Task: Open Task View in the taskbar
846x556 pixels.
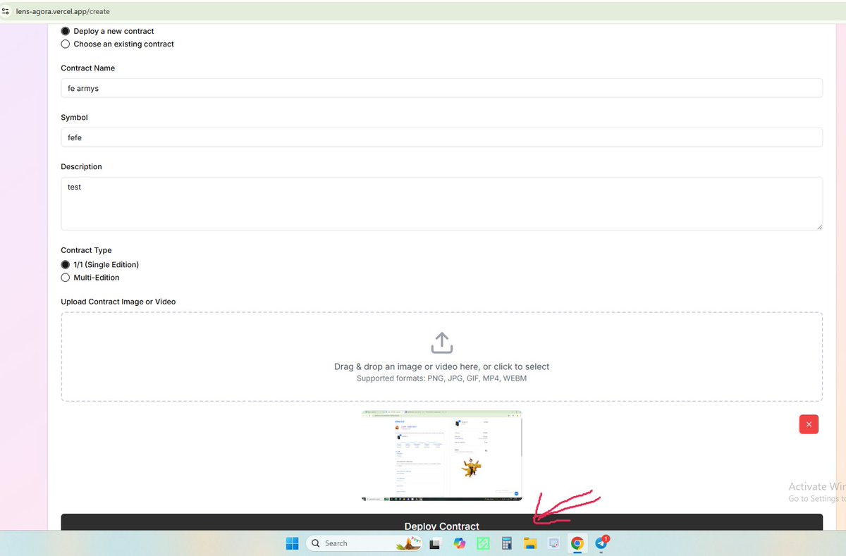Action: click(436, 543)
